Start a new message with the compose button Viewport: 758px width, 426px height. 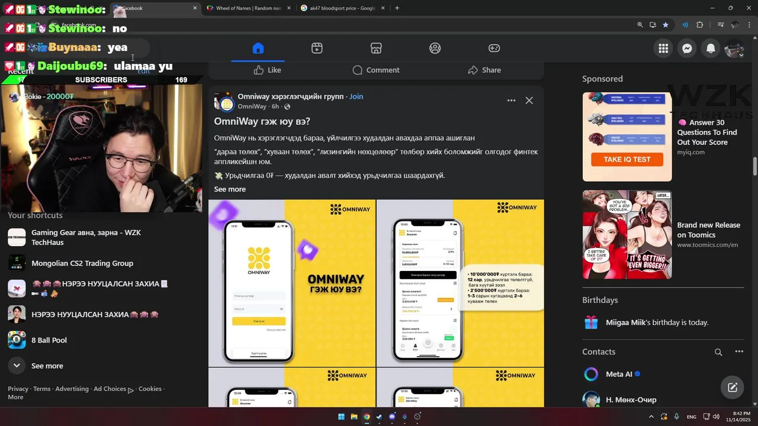(733, 388)
